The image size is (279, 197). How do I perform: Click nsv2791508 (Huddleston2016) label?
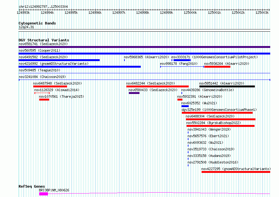pyautogui.click(x=213, y=162)
